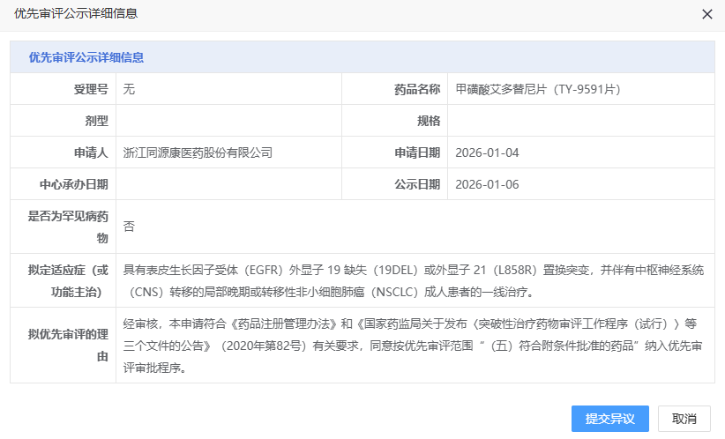This screenshot has width=725, height=439.
Task: Click the 申请日期 value 2026-01-04
Action: tap(487, 153)
